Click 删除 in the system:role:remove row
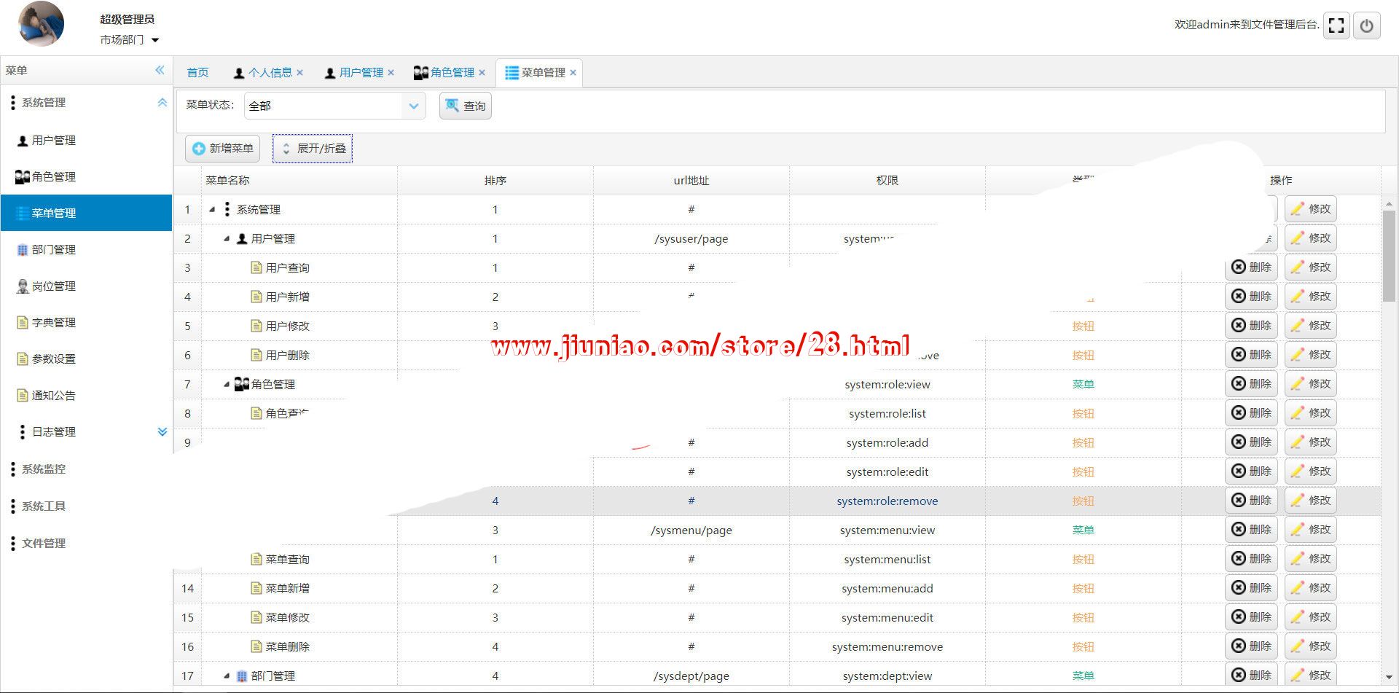Image resolution: width=1399 pixels, height=693 pixels. [x=1251, y=501]
